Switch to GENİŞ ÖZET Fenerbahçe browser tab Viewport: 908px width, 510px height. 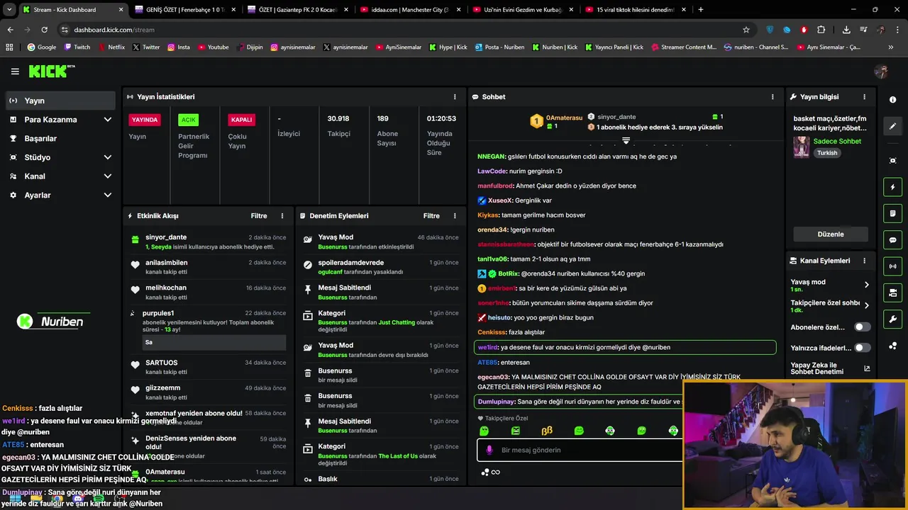coord(184,10)
